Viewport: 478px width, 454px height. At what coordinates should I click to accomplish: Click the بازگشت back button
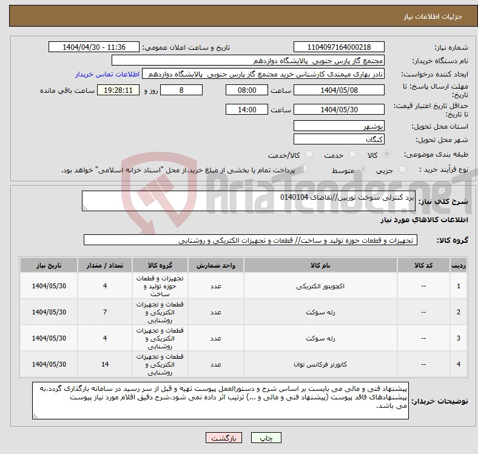(x=224, y=438)
